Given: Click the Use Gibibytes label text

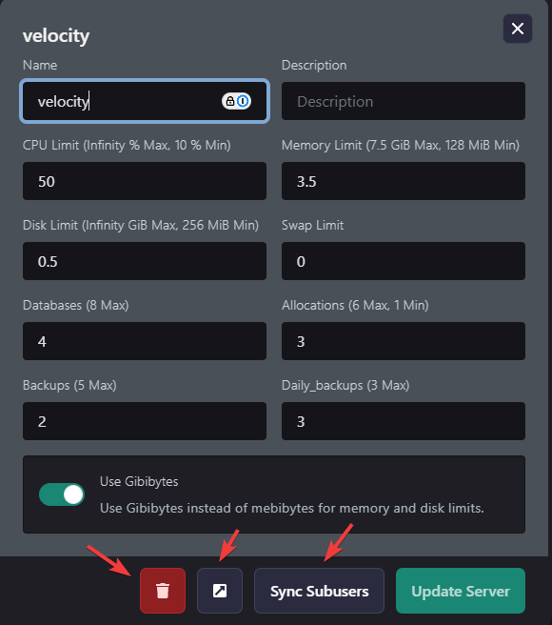Looking at the screenshot, I should click(x=139, y=481).
